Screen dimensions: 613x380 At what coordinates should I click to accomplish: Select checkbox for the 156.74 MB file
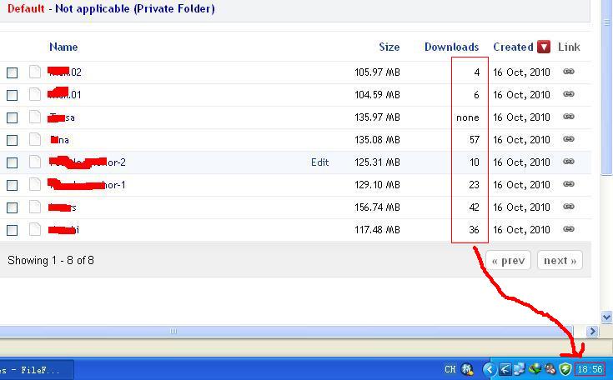13,207
